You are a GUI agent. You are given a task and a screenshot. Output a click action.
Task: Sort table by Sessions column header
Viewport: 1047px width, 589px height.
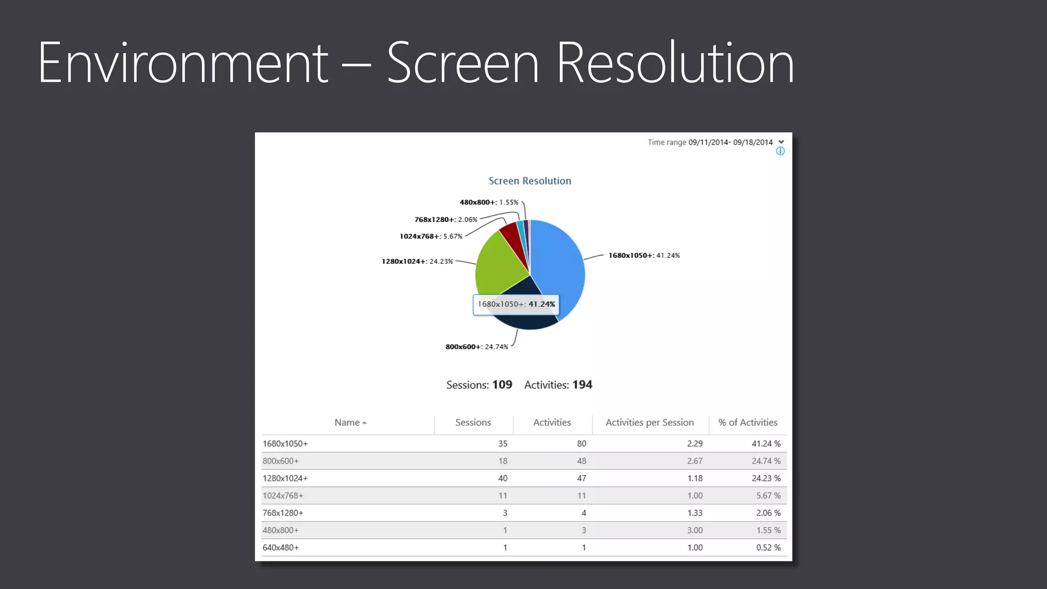coord(473,422)
